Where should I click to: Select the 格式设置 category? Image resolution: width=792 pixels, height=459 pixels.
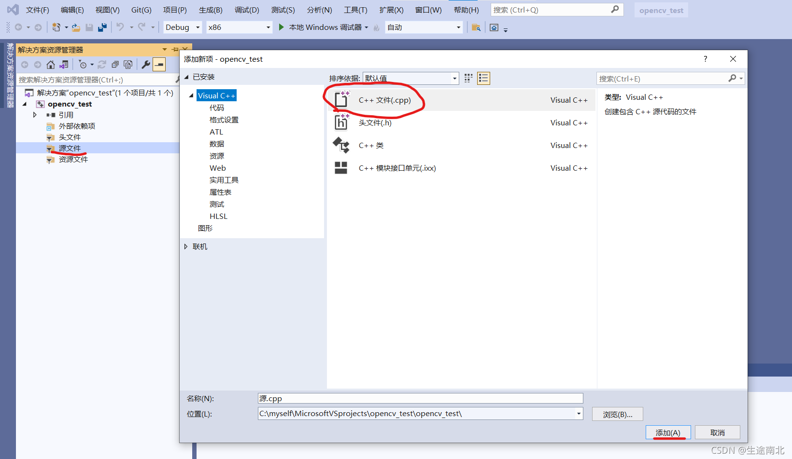pos(224,120)
